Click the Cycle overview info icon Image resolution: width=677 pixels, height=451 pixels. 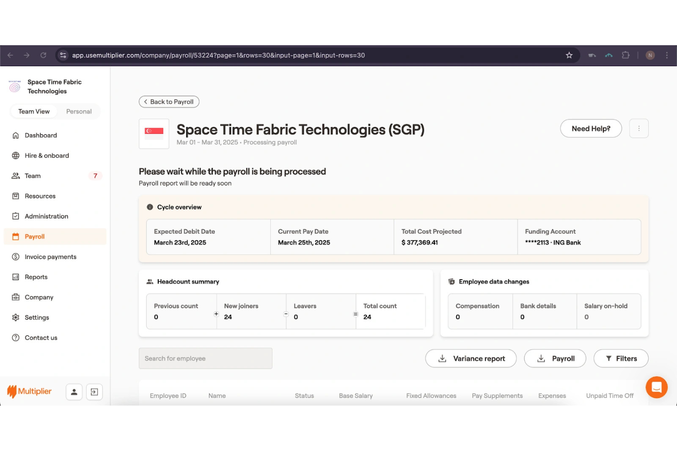150,207
